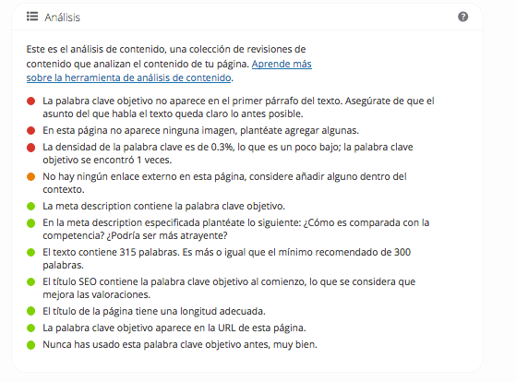This screenshot has width=516, height=382.
Task: Select the Análisis panel heading
Action: tap(62, 18)
